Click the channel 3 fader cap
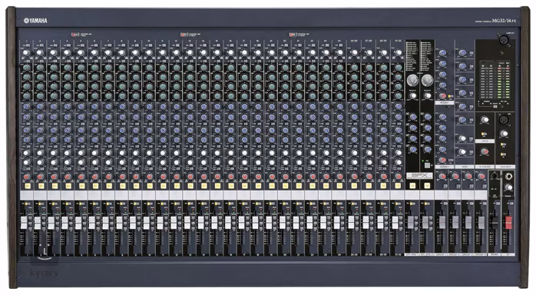536x295 pixels. click(x=51, y=223)
